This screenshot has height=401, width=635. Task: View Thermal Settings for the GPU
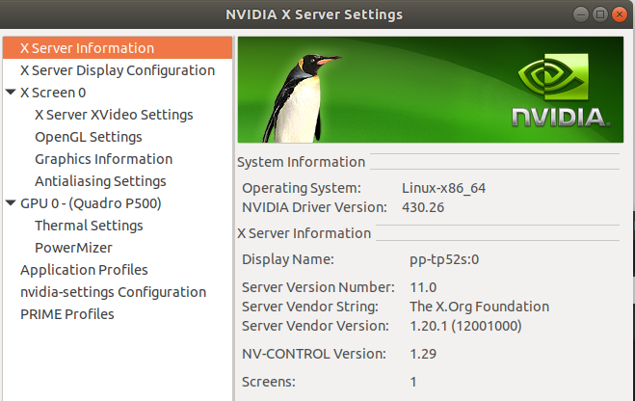click(x=89, y=226)
